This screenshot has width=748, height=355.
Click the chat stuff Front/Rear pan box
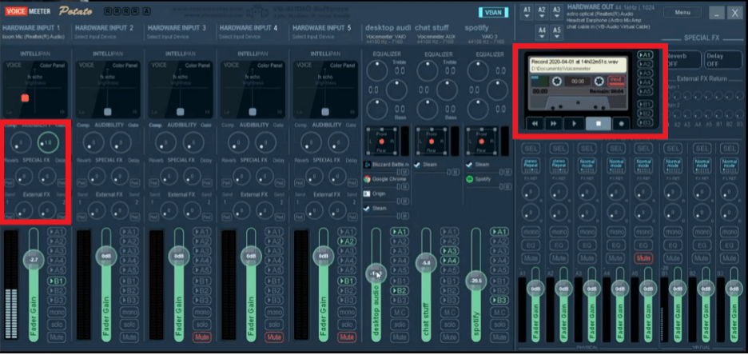[432, 142]
